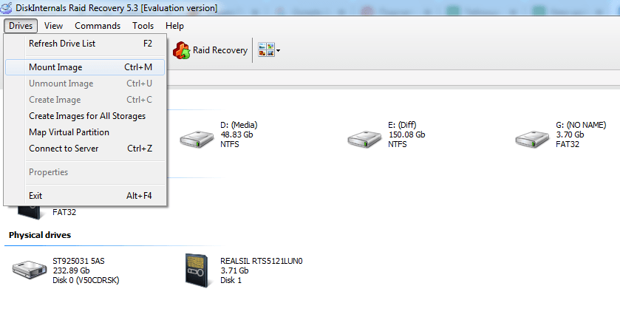Open the view mode thumbnails icon
This screenshot has height=320, width=620.
[x=265, y=50]
